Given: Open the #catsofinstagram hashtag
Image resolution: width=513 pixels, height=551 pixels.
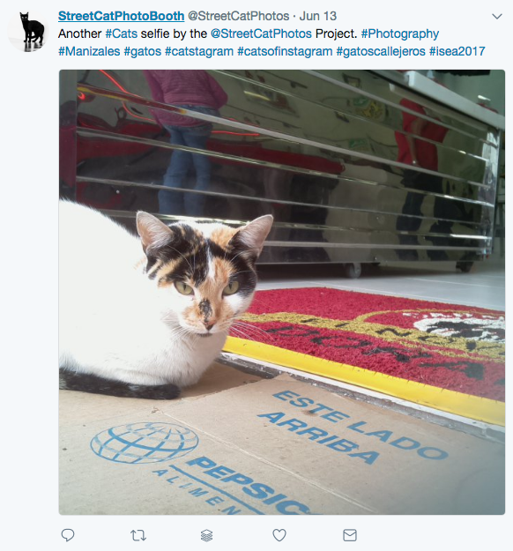Looking at the screenshot, I should point(285,52).
